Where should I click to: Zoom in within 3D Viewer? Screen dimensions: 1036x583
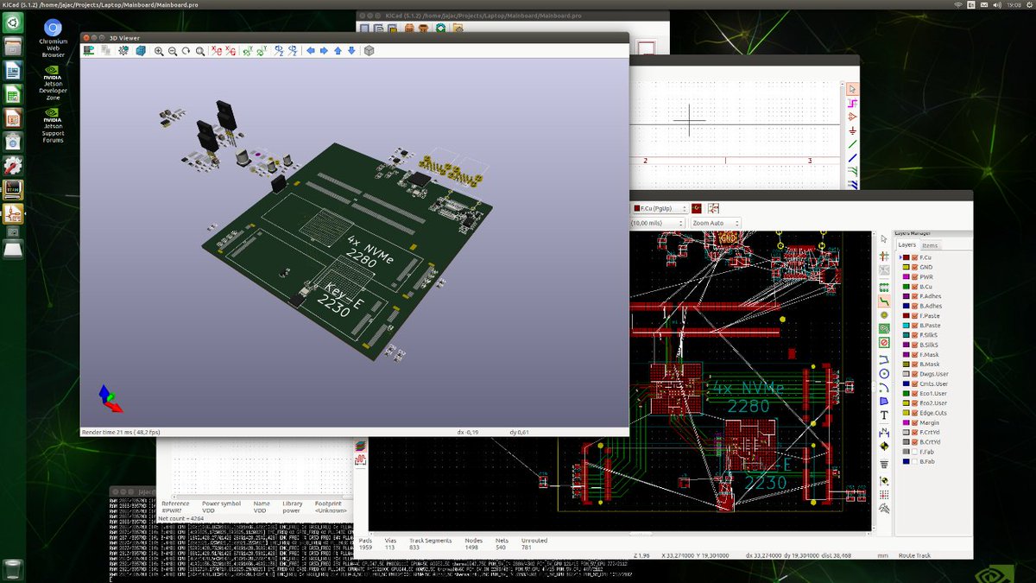159,51
